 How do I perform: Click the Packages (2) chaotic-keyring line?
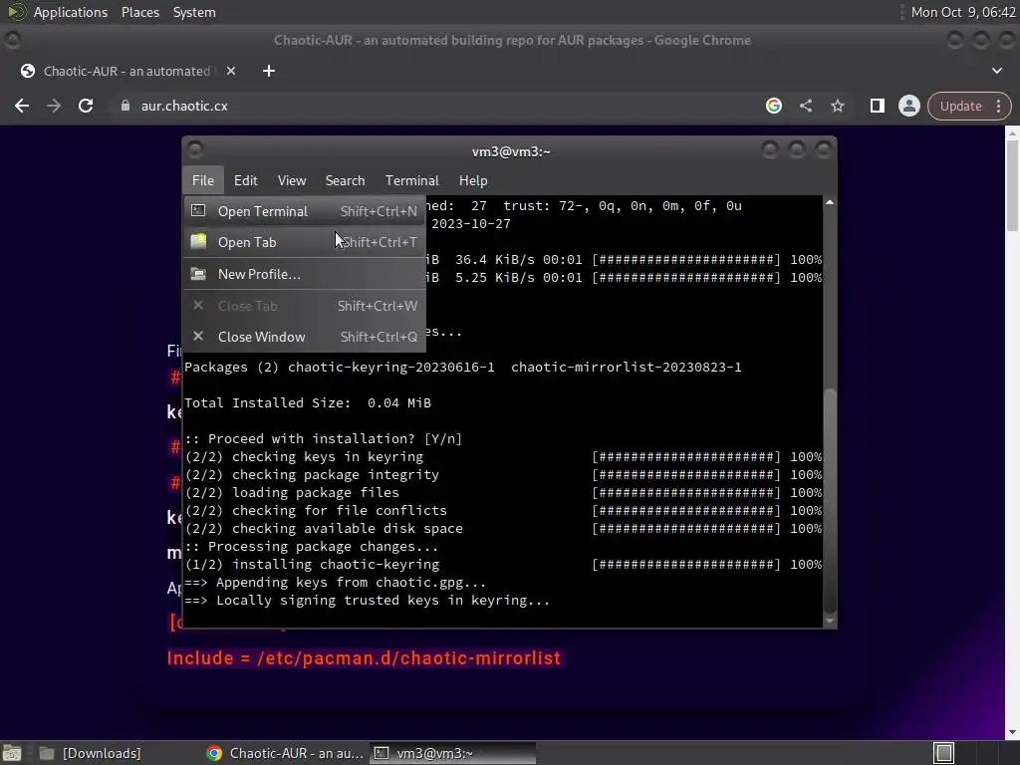pyautogui.click(x=463, y=367)
